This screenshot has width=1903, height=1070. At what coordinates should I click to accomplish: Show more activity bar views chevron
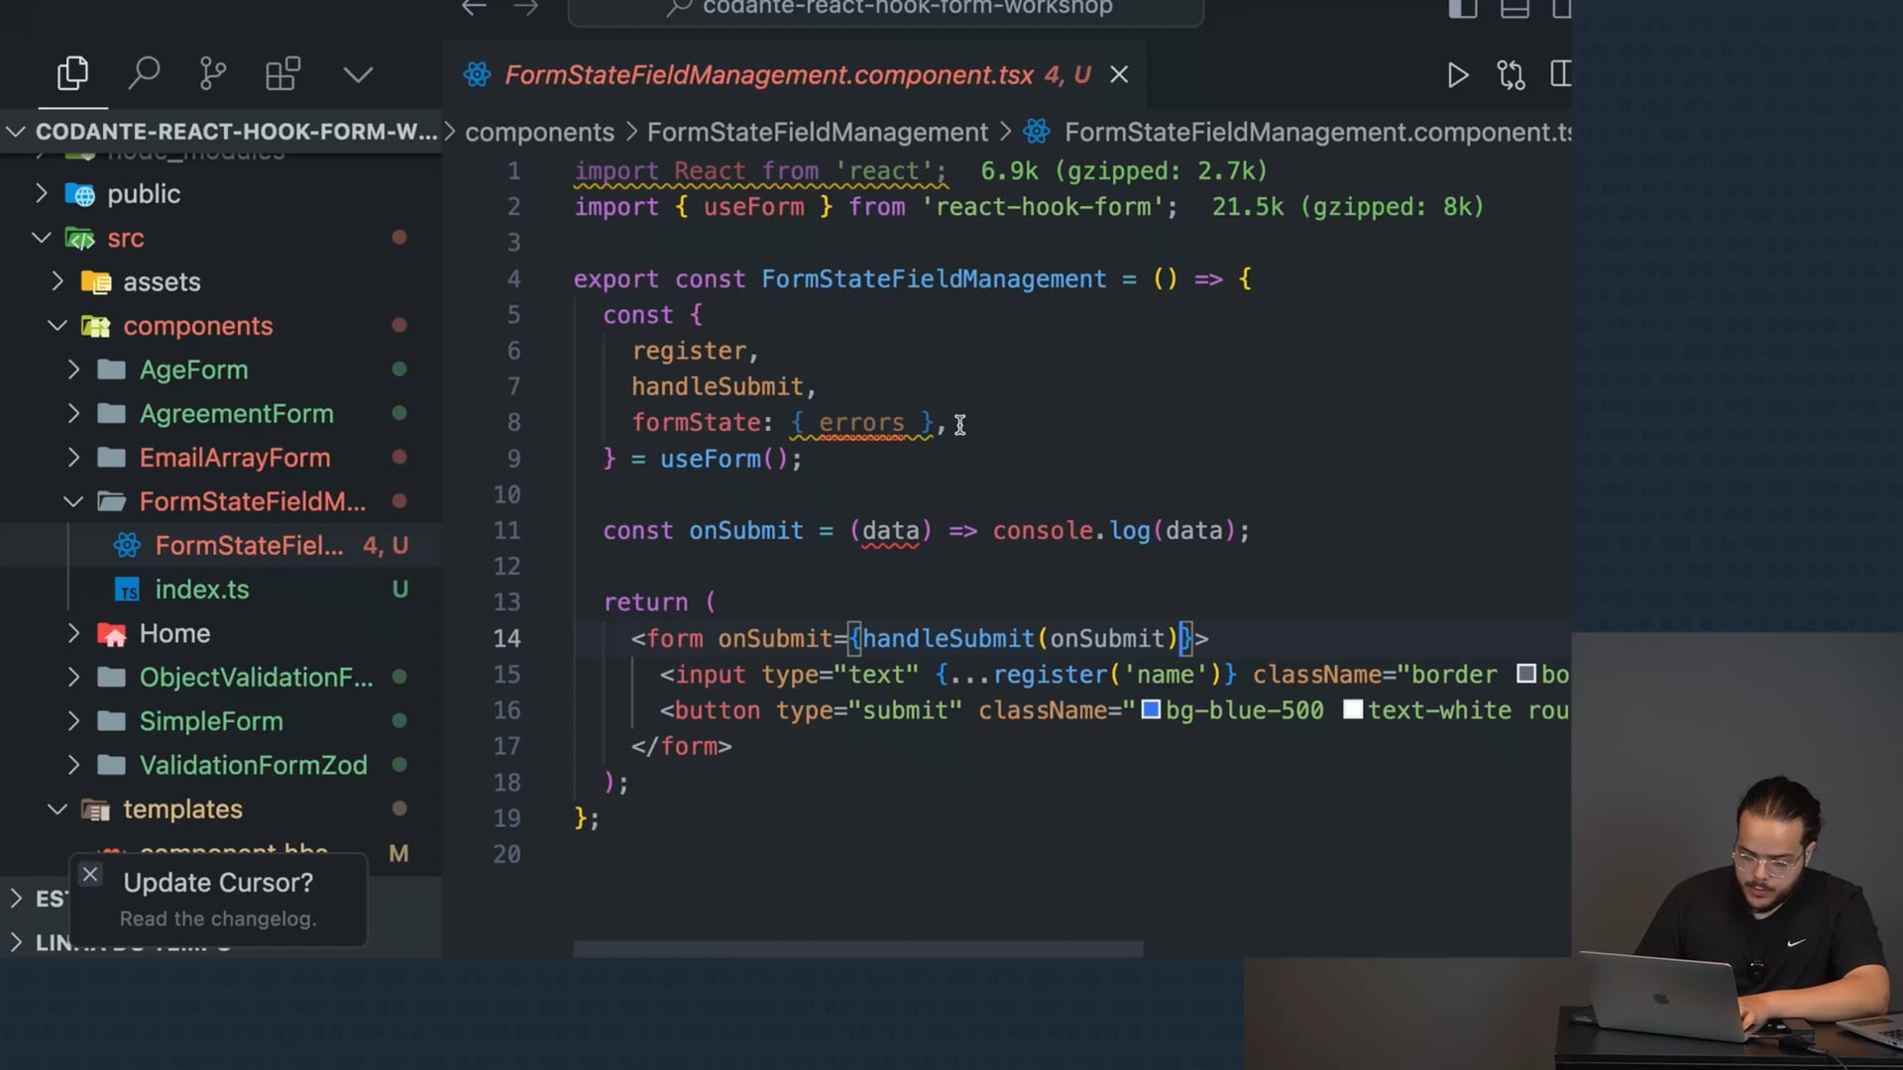pyautogui.click(x=358, y=74)
